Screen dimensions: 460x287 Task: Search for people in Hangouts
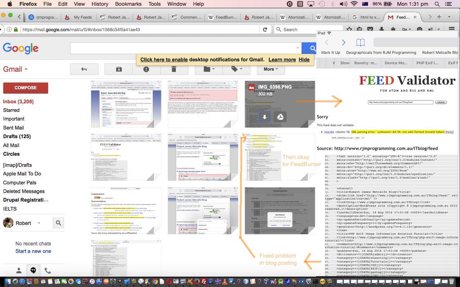pos(58,223)
